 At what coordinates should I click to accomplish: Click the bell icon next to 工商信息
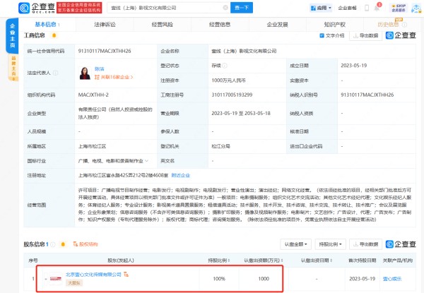coord(54,35)
